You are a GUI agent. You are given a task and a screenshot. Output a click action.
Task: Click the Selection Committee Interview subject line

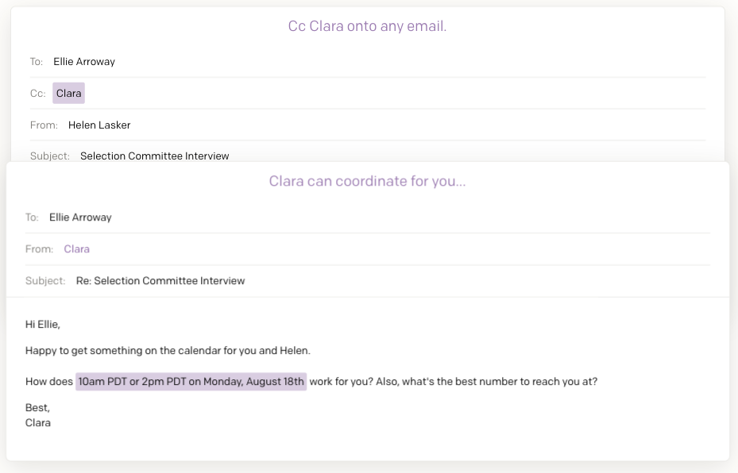(154, 156)
